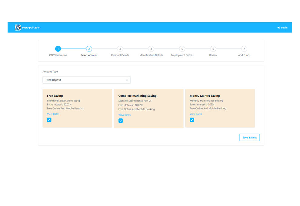Click the step 5 Employment Details circle
Screen dimensions: 300x206
pos(182,48)
